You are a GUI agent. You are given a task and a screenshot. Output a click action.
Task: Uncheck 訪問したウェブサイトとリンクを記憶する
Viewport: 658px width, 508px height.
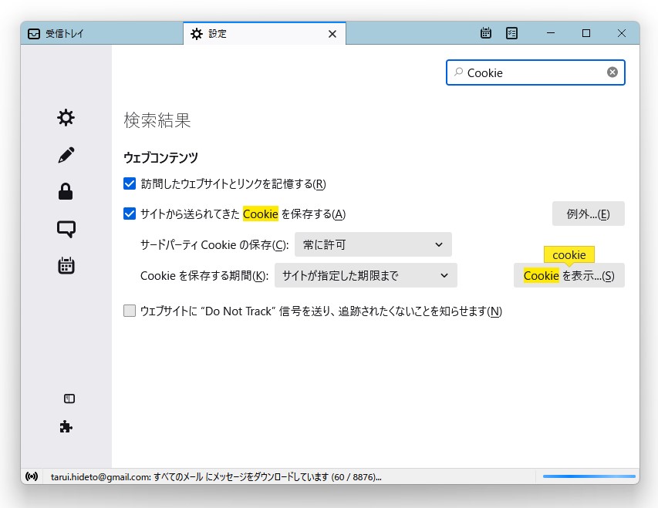(130, 184)
